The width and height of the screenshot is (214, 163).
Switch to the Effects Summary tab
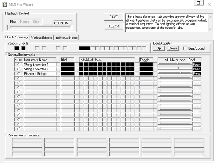click(x=16, y=37)
